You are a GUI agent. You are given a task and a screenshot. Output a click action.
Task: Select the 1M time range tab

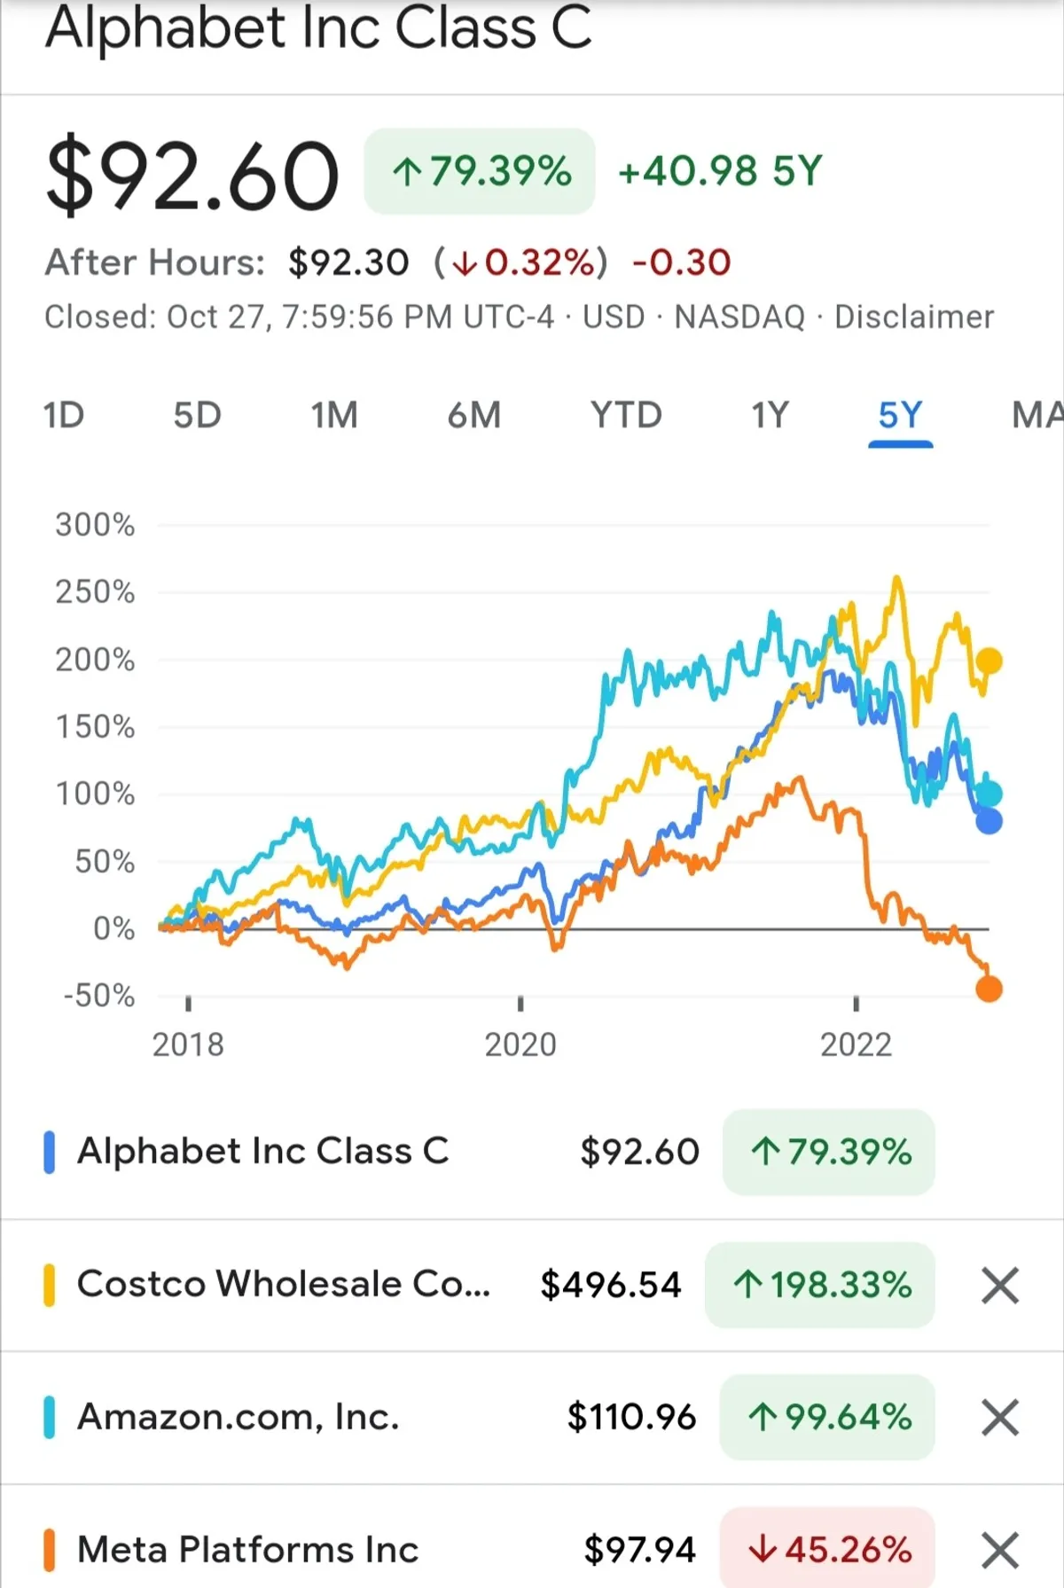(x=334, y=415)
